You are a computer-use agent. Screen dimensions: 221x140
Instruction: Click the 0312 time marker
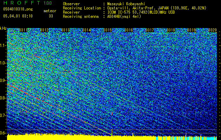point(44,30)
